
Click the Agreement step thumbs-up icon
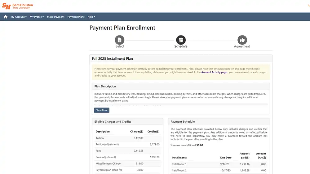(242, 40)
